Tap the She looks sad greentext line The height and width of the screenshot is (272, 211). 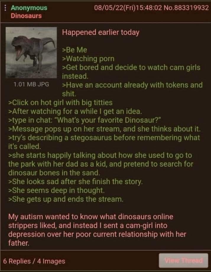click(x=75, y=182)
